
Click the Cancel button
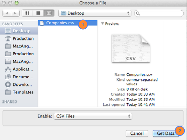tap(137, 133)
